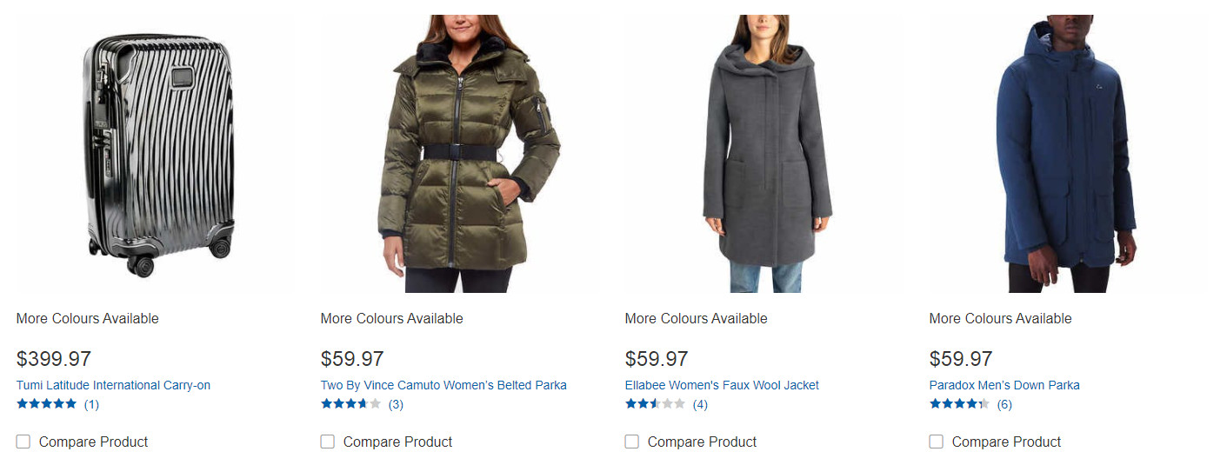Click the Paradox parka star rating
The height and width of the screenshot is (465, 1227).
tap(959, 404)
